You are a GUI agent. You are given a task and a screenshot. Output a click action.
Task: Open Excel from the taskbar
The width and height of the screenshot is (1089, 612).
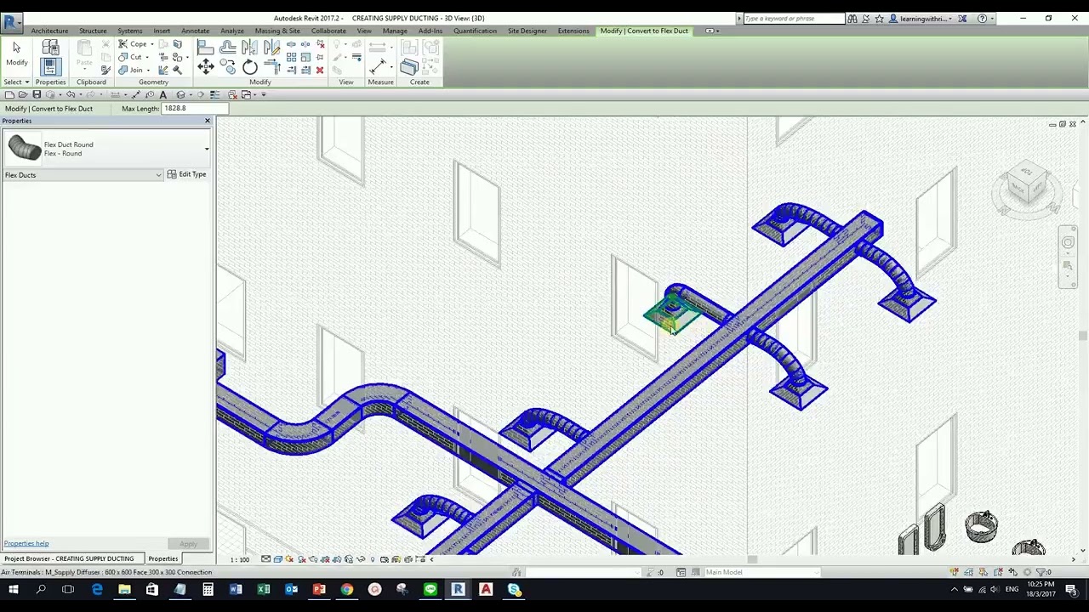(264, 589)
